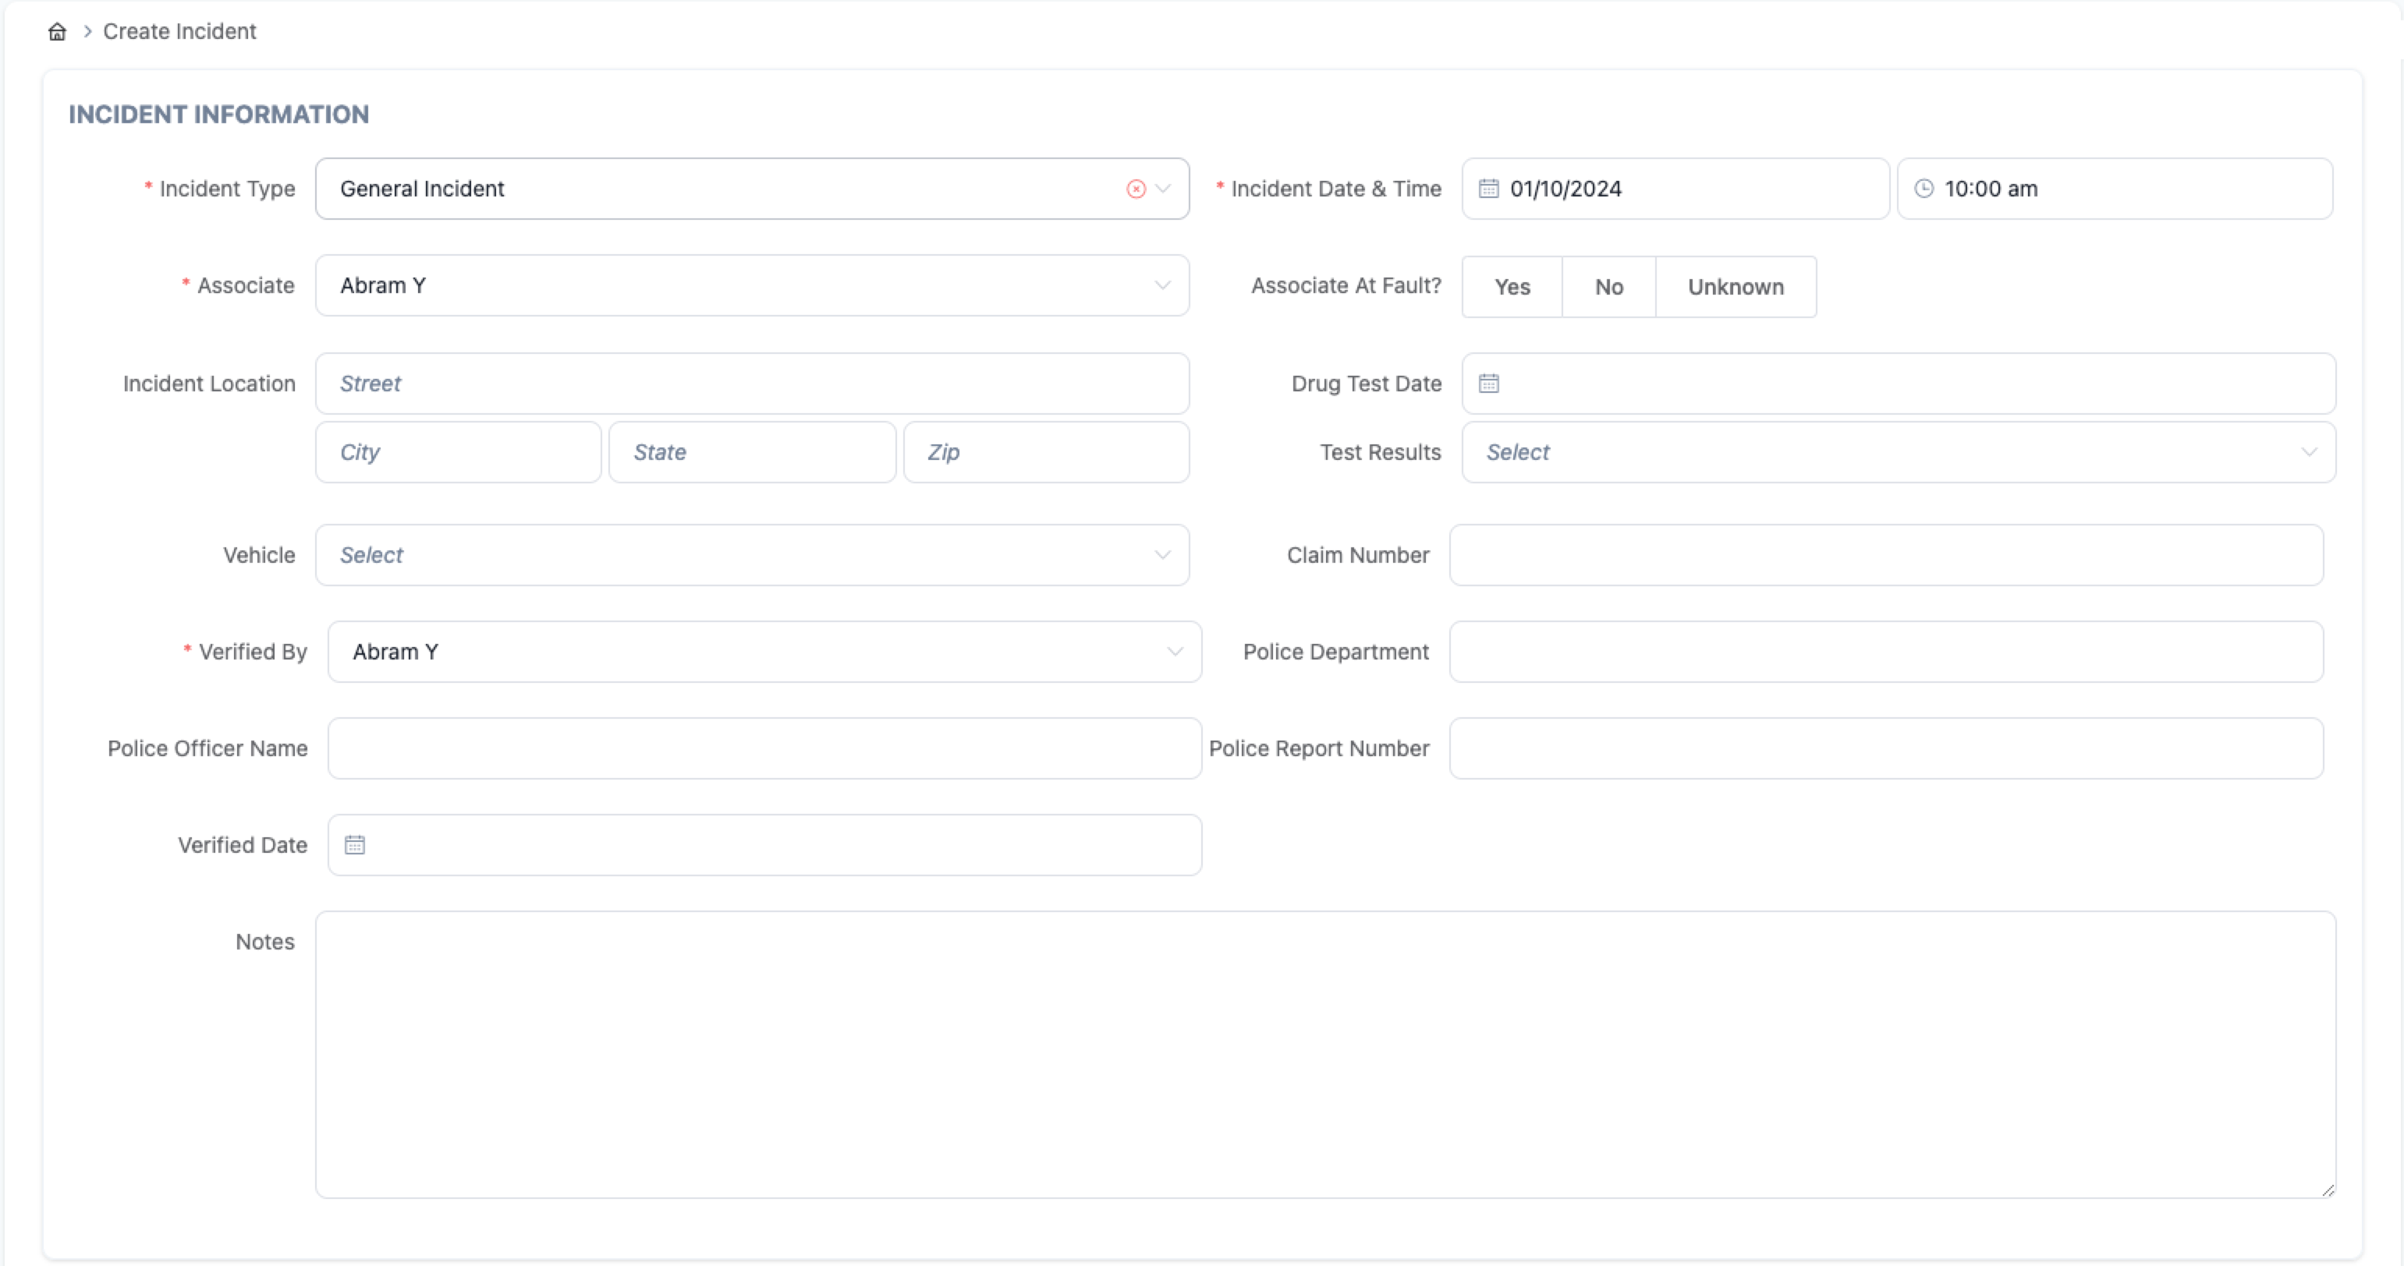Click the Create Incident breadcrumb
Screen dimensions: 2404x1266
point(179,32)
